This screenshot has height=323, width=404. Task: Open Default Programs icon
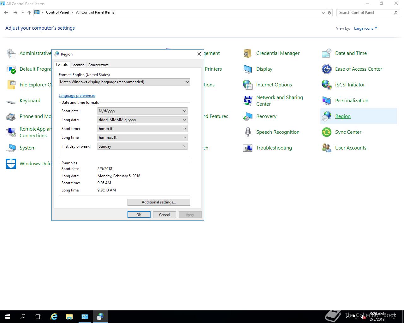point(11,69)
